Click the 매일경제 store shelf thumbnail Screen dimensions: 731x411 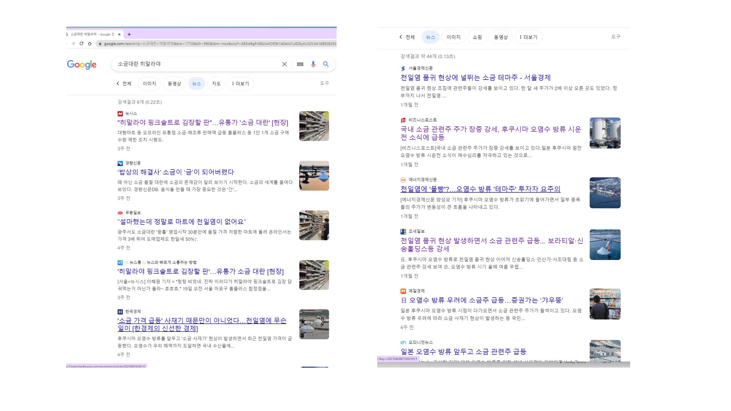605,304
